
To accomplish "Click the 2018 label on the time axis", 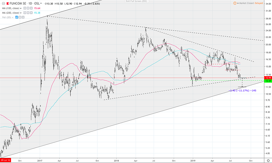I will click(x=116, y=161).
